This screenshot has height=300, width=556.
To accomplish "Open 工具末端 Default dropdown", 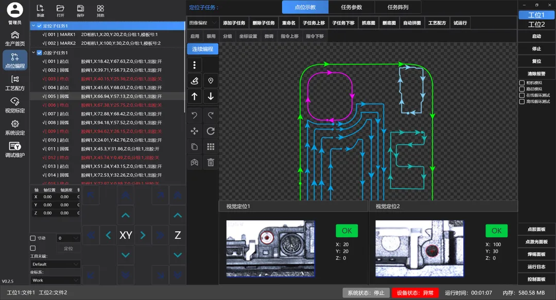I will 55,264.
